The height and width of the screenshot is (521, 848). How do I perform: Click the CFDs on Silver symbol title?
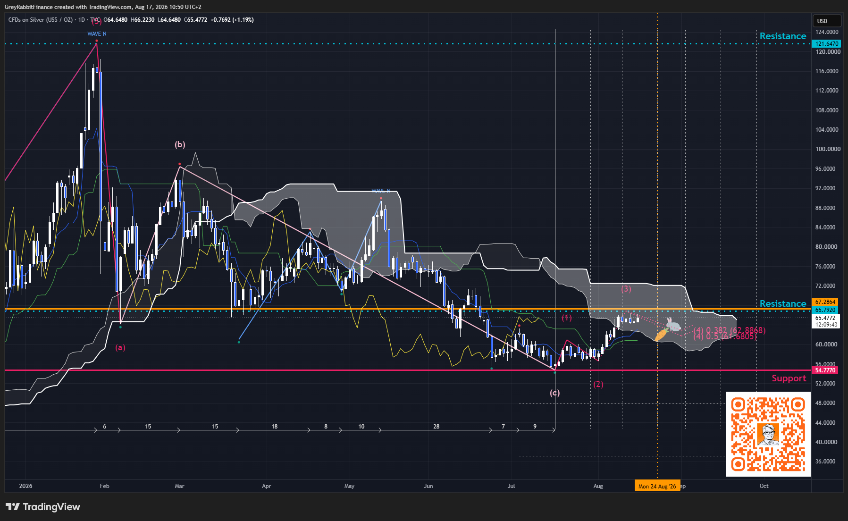[41, 20]
